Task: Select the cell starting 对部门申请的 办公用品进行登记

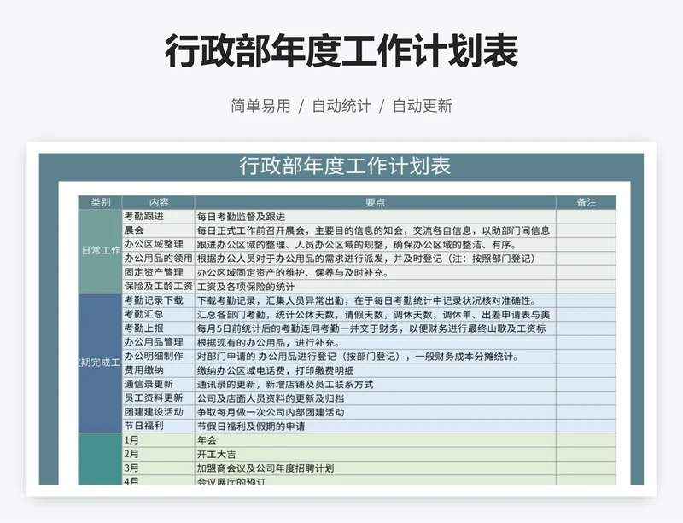Action: pyautogui.click(x=375, y=357)
